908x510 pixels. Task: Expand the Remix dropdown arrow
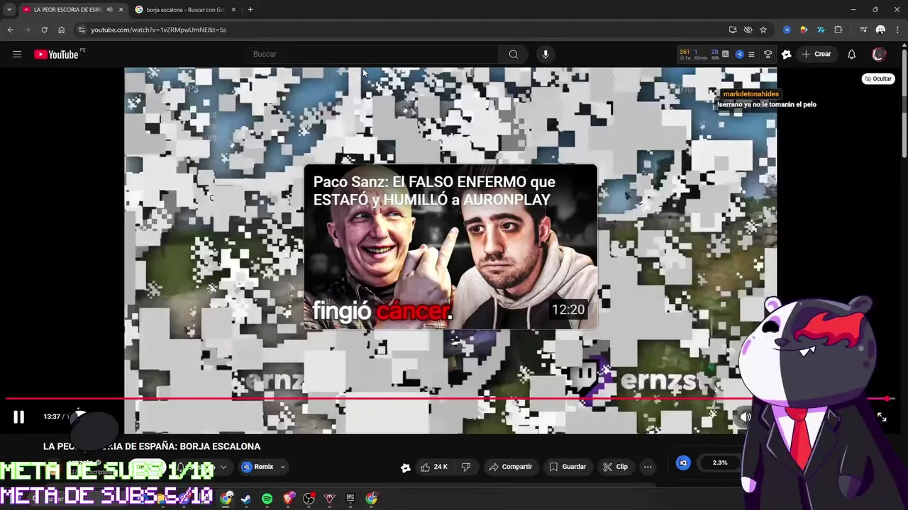point(282,467)
